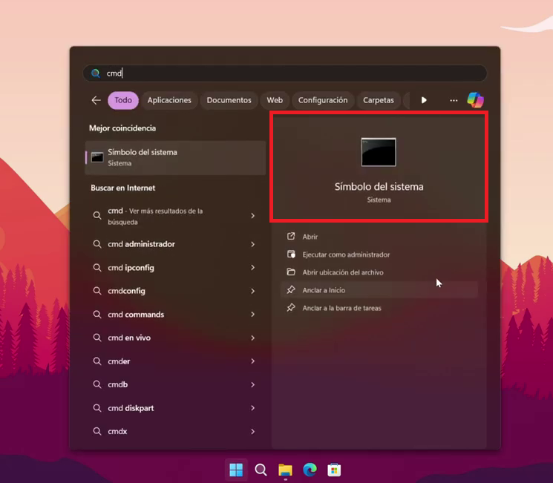This screenshot has height=483, width=553.
Task: Select 'cmd en vivo' suggestion text
Action: pos(129,338)
